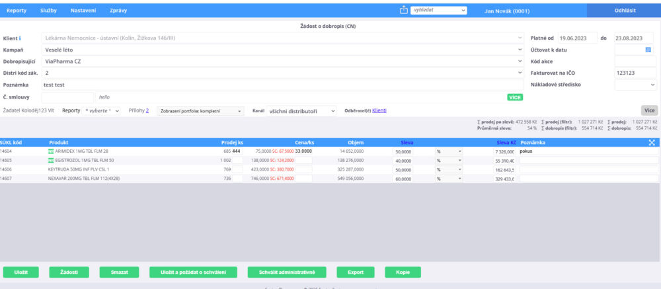This screenshot has height=289, width=661.
Task: Click the Odhlásit logout button
Action: 623,11
